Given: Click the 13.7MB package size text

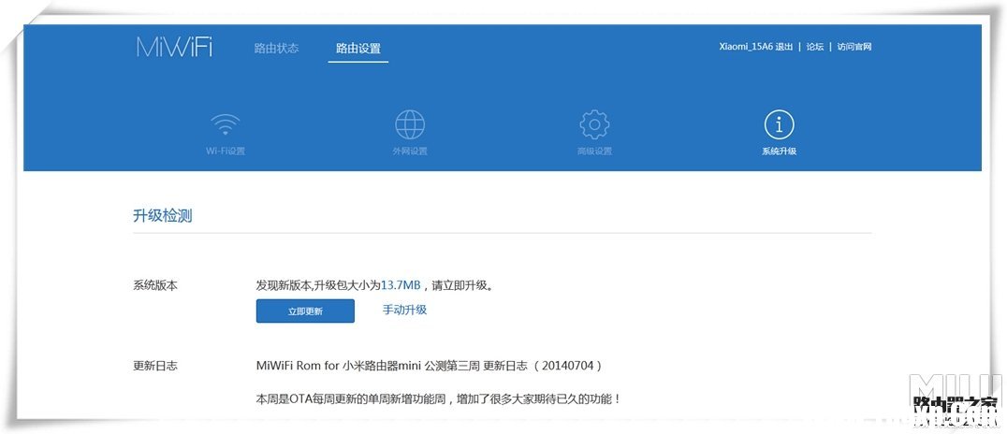Looking at the screenshot, I should coord(401,285).
